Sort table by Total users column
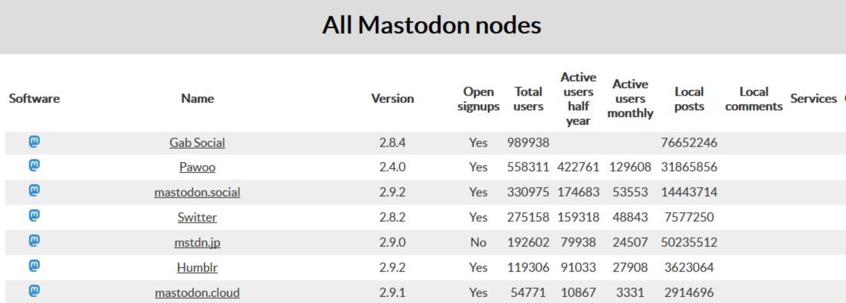This screenshot has width=846, height=303. (528, 99)
